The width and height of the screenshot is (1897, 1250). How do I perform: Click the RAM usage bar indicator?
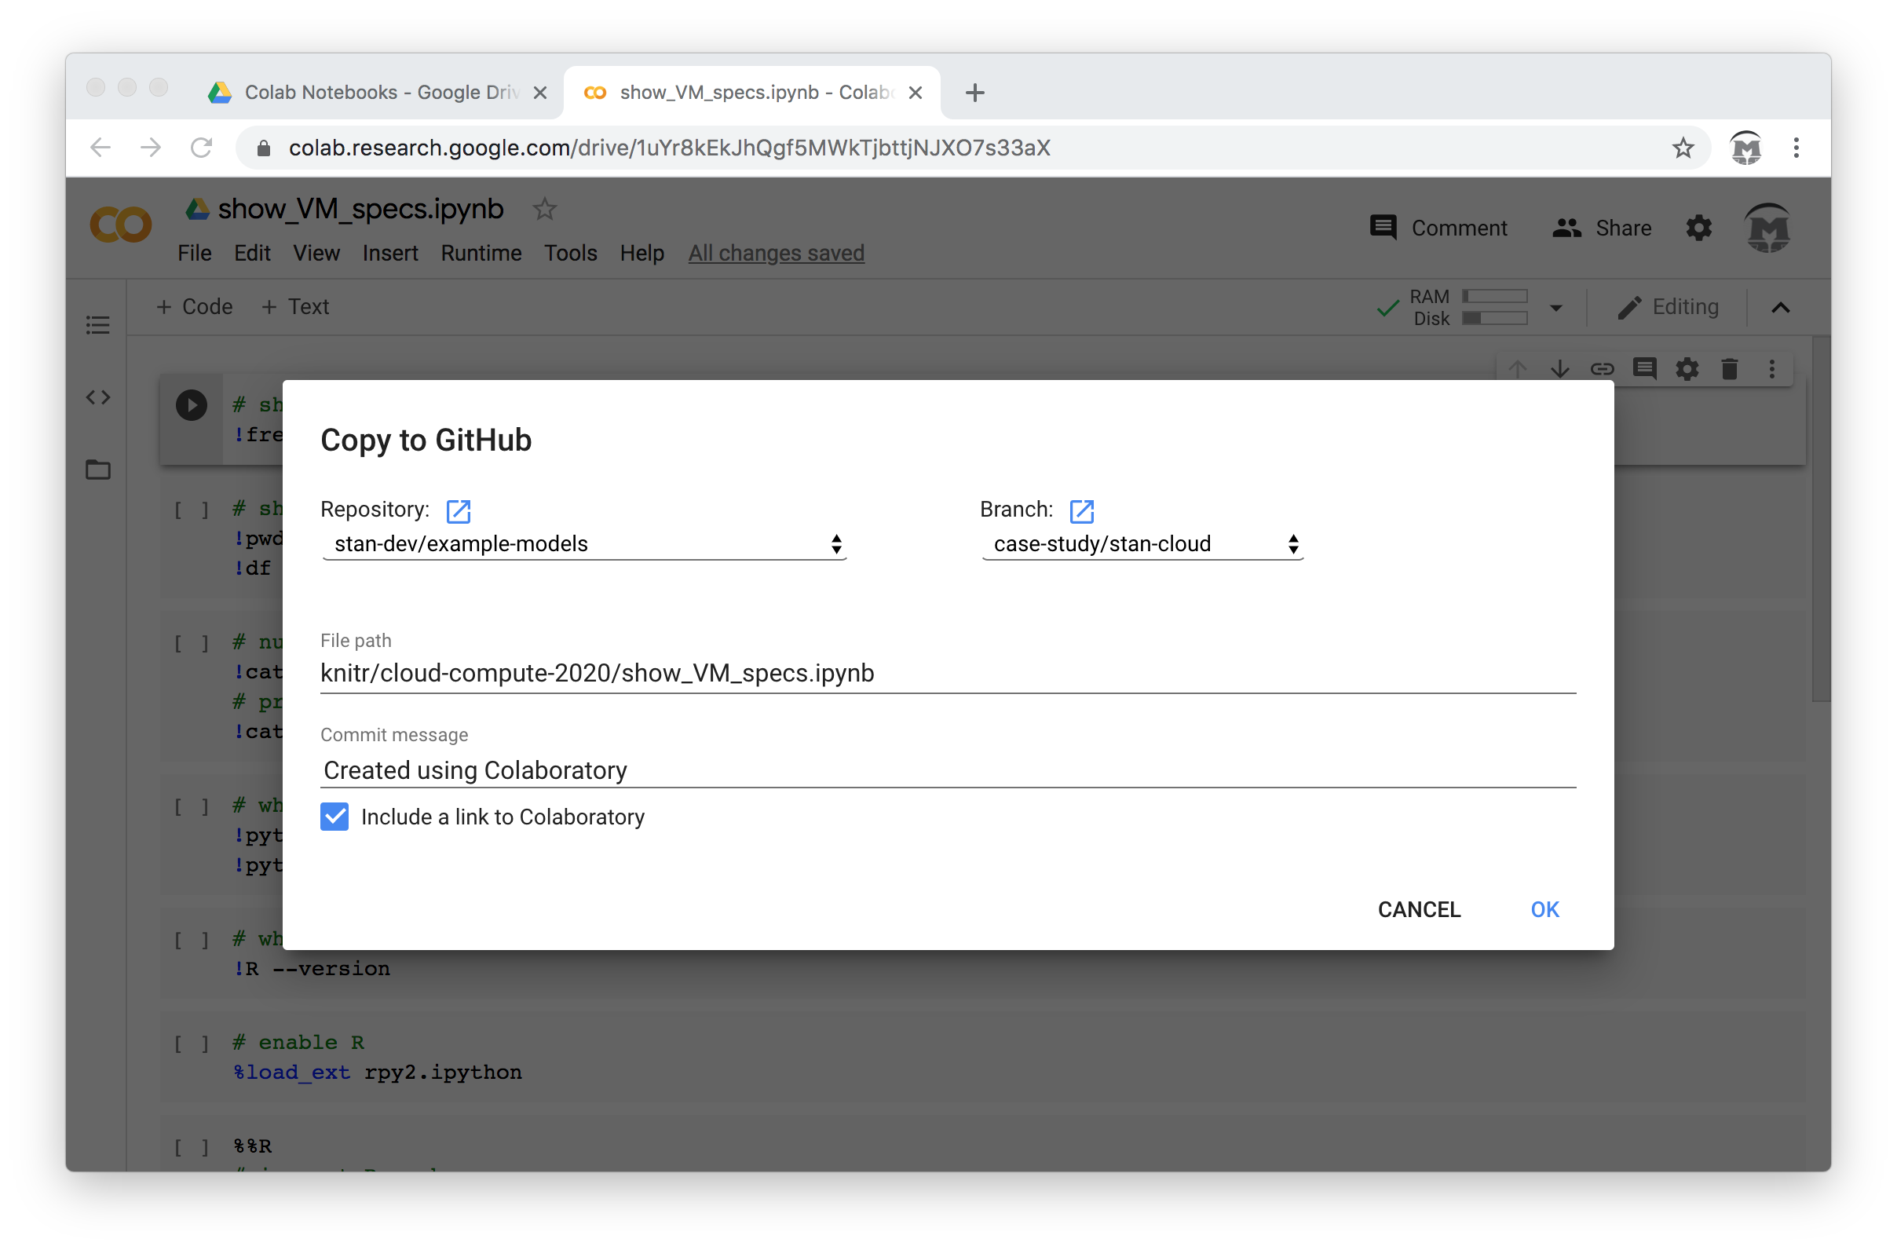point(1494,297)
